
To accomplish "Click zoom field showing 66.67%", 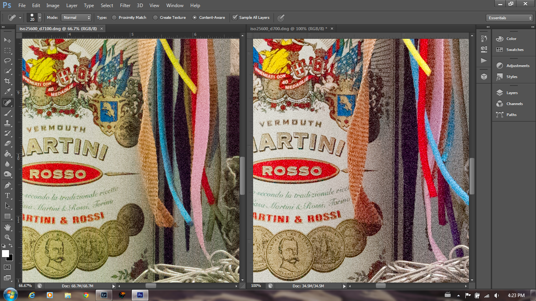I will click(26, 286).
